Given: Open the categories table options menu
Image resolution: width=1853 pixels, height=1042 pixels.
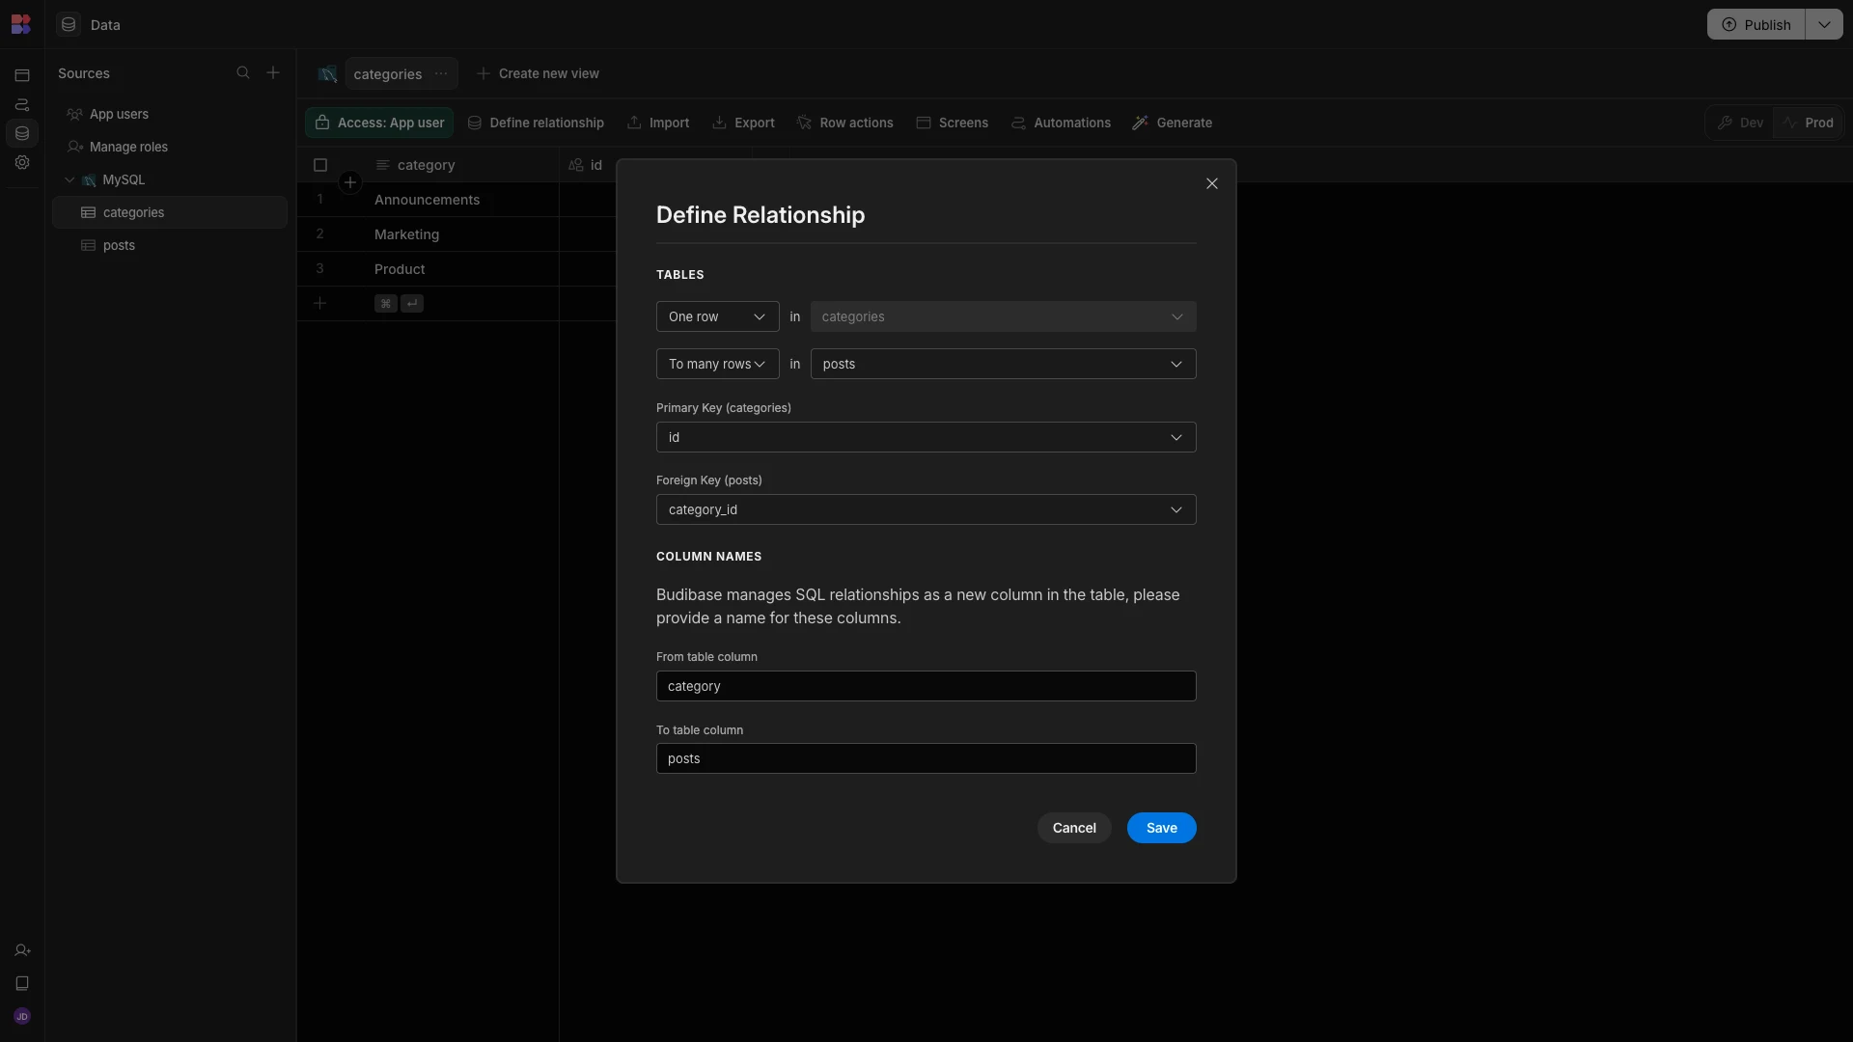Looking at the screenshot, I should coord(441,73).
